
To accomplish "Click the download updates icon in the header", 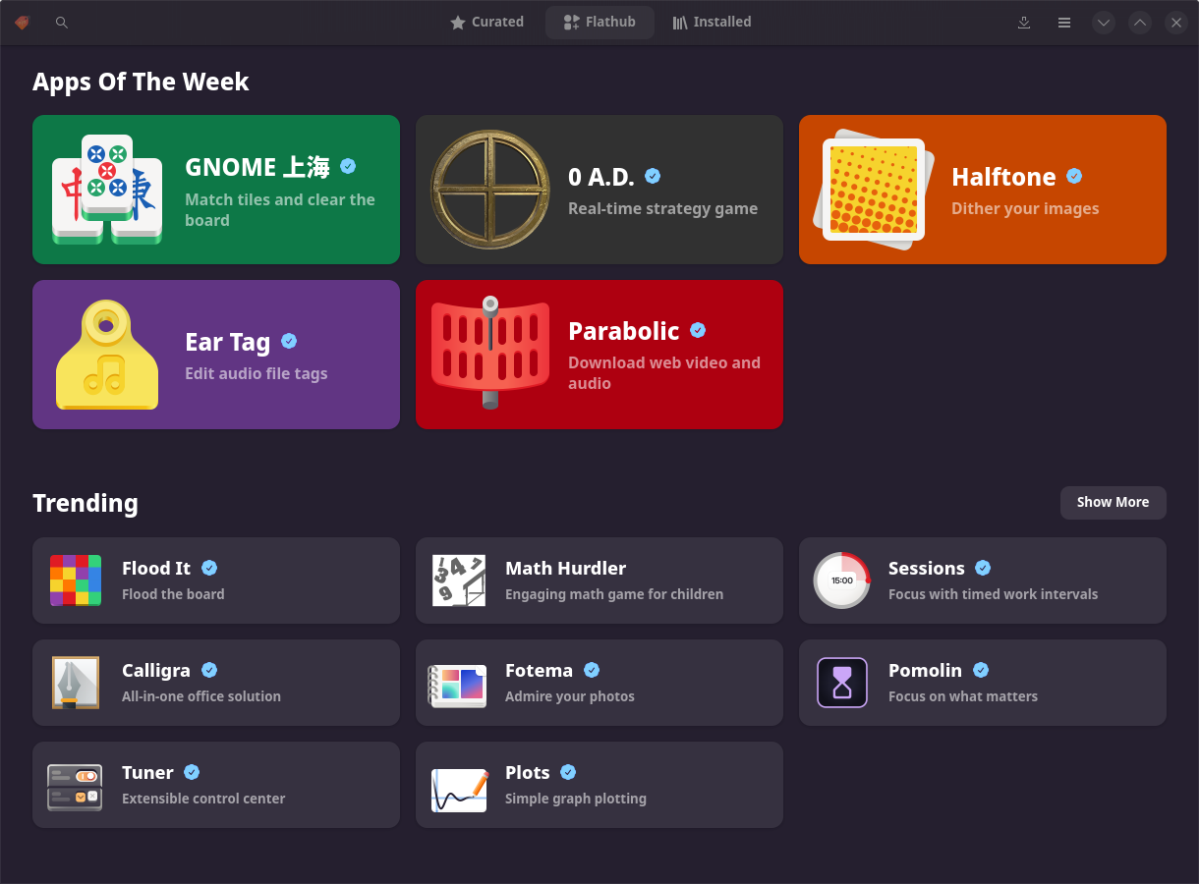I will 1024,22.
